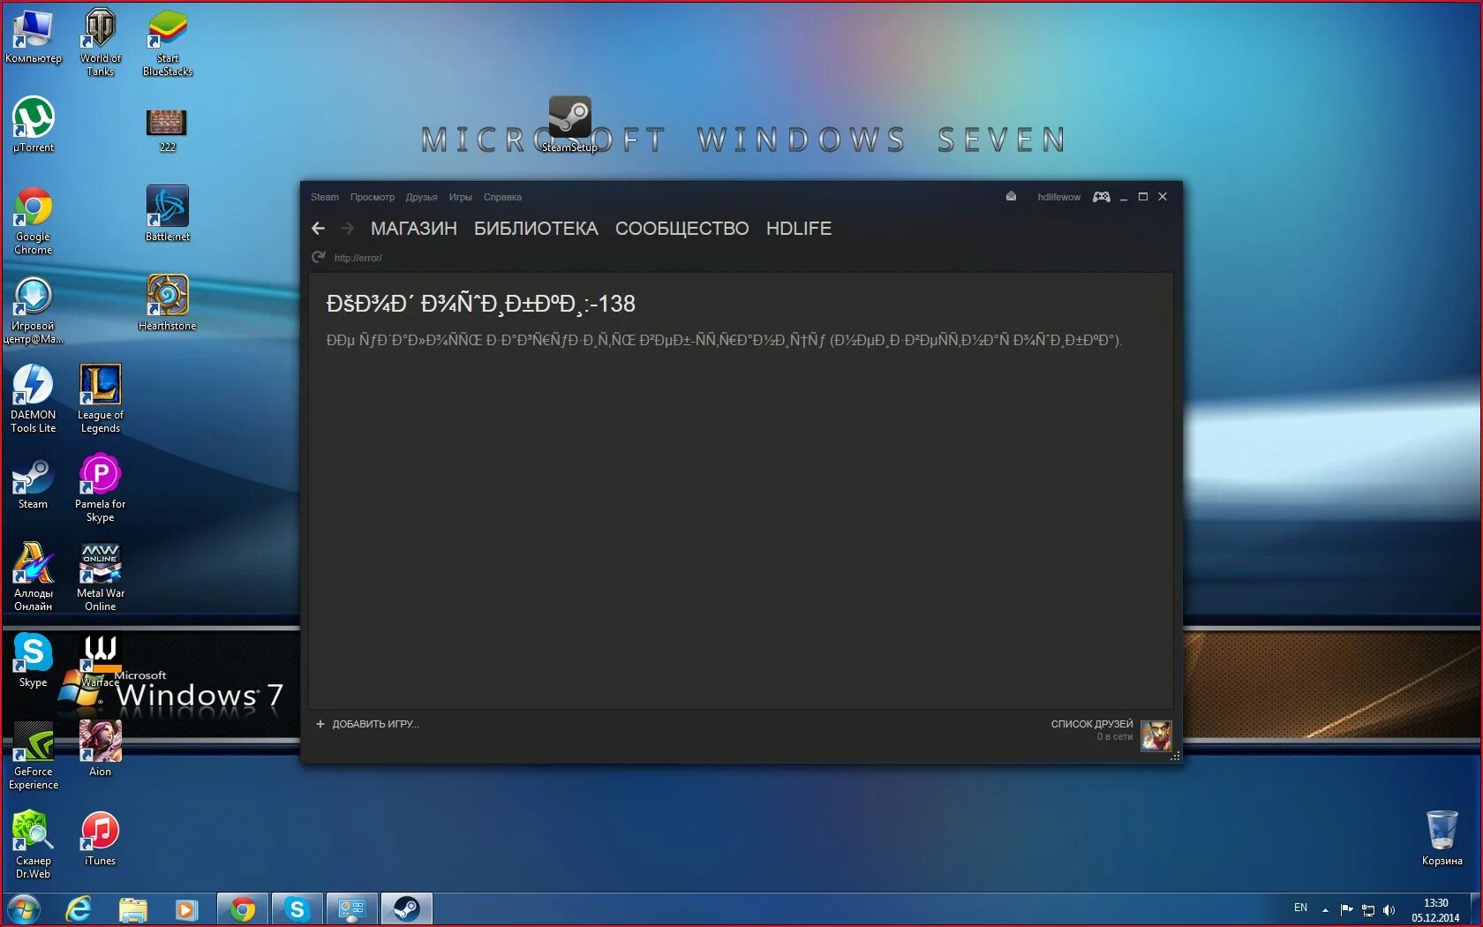This screenshot has height=927, width=1483.
Task: Open Google Chrome desktop shortcut
Action: coord(33,221)
